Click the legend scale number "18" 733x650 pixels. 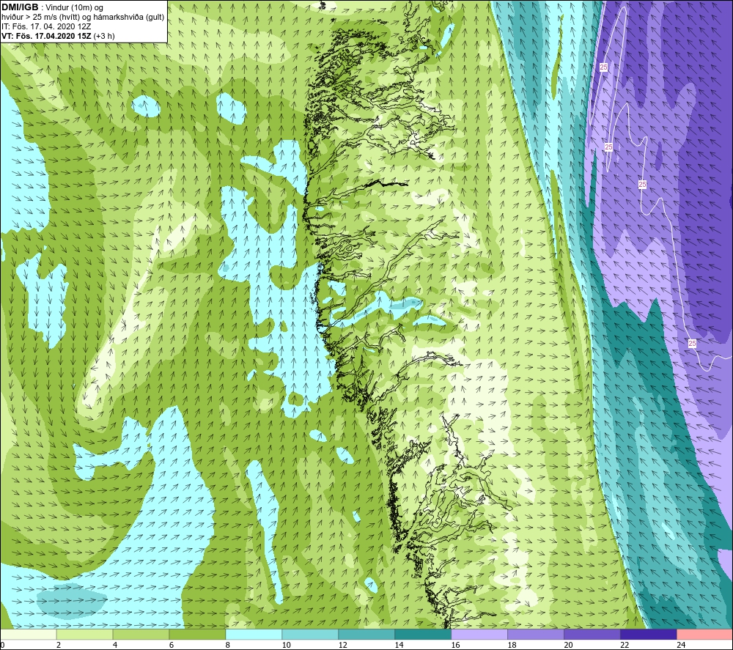512,645
